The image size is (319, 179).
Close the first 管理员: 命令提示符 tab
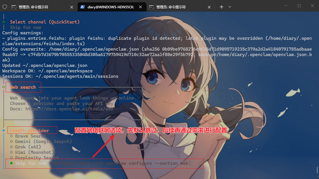pos(72,7)
